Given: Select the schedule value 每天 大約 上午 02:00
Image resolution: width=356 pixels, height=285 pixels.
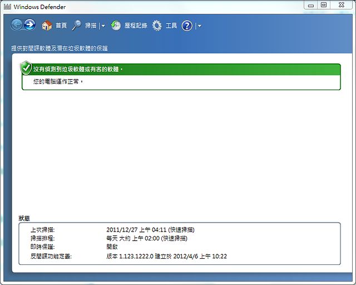Looking at the screenshot, I should coord(133,238).
